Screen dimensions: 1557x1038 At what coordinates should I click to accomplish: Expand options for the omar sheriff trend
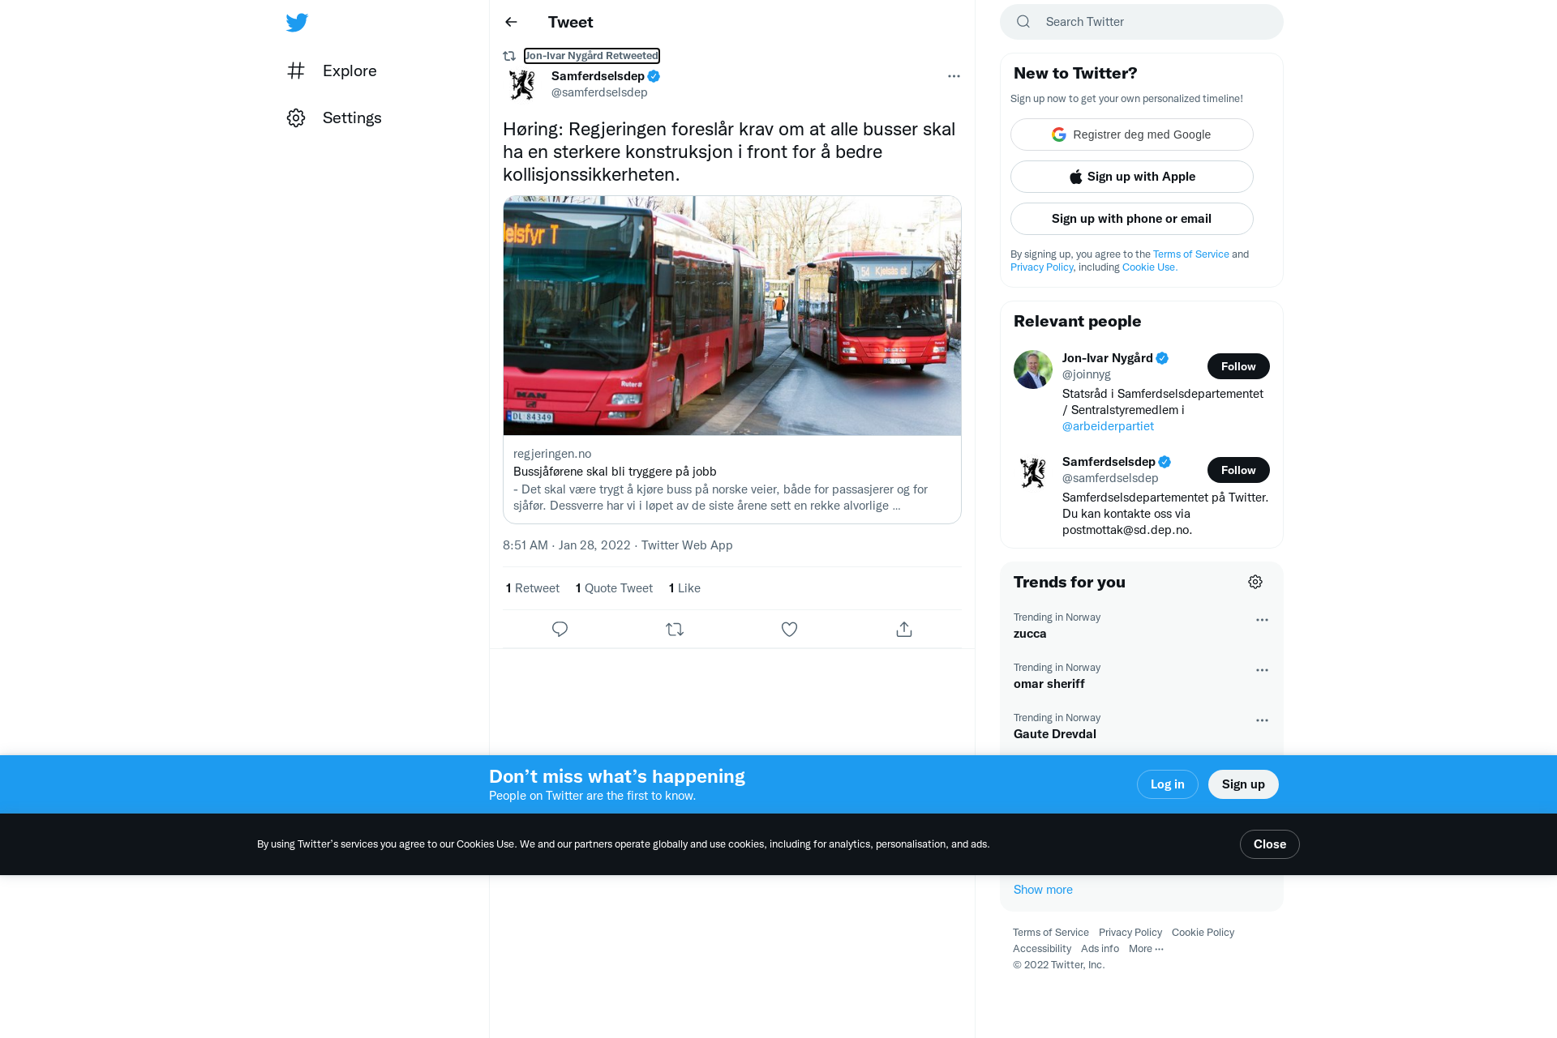pos(1262,670)
